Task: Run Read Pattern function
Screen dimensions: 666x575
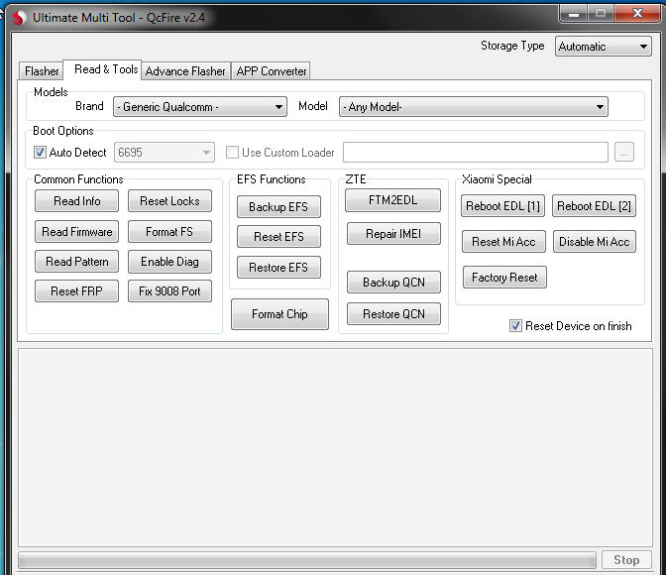Action: point(77,262)
